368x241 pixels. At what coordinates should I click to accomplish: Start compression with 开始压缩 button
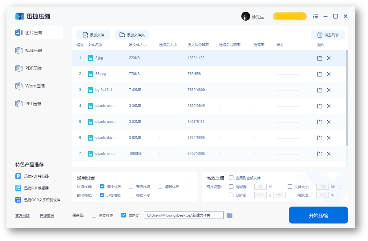318,215
